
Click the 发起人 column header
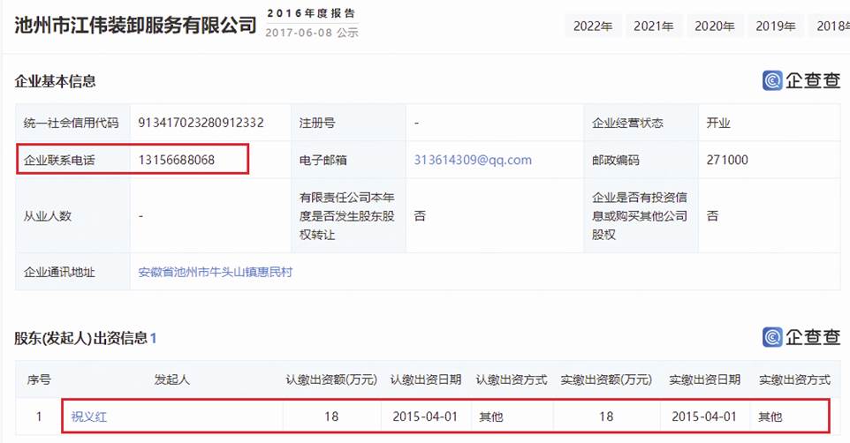(x=172, y=379)
